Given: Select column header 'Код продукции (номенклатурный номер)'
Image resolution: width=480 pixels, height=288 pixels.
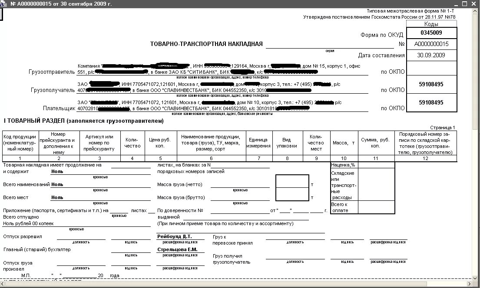Looking at the screenshot, I should click(x=20, y=143).
